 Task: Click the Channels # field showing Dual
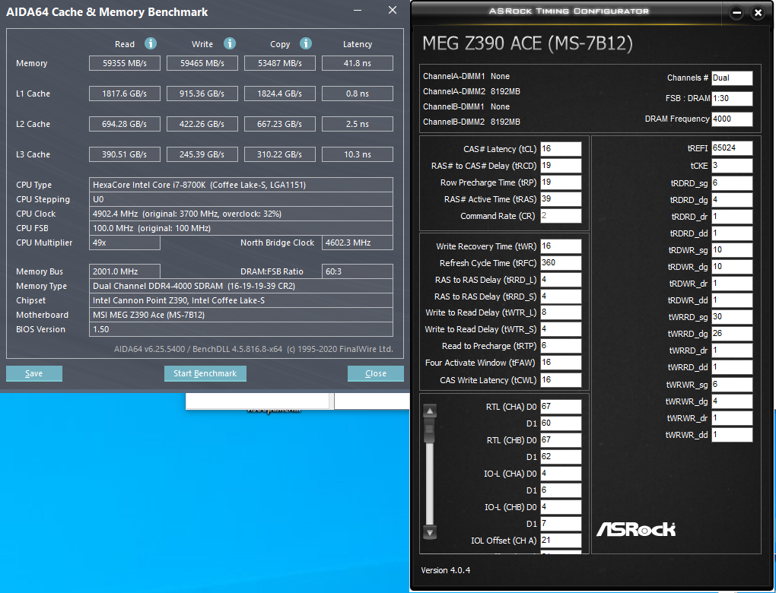point(732,78)
